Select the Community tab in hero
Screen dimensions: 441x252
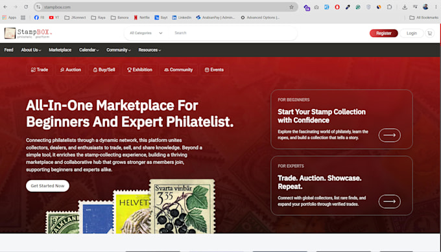(x=178, y=70)
